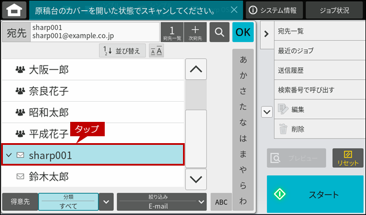The height and width of the screenshot is (215, 366).
Task: Select e-mail contact 鈴木太郎
Action: pos(93,176)
